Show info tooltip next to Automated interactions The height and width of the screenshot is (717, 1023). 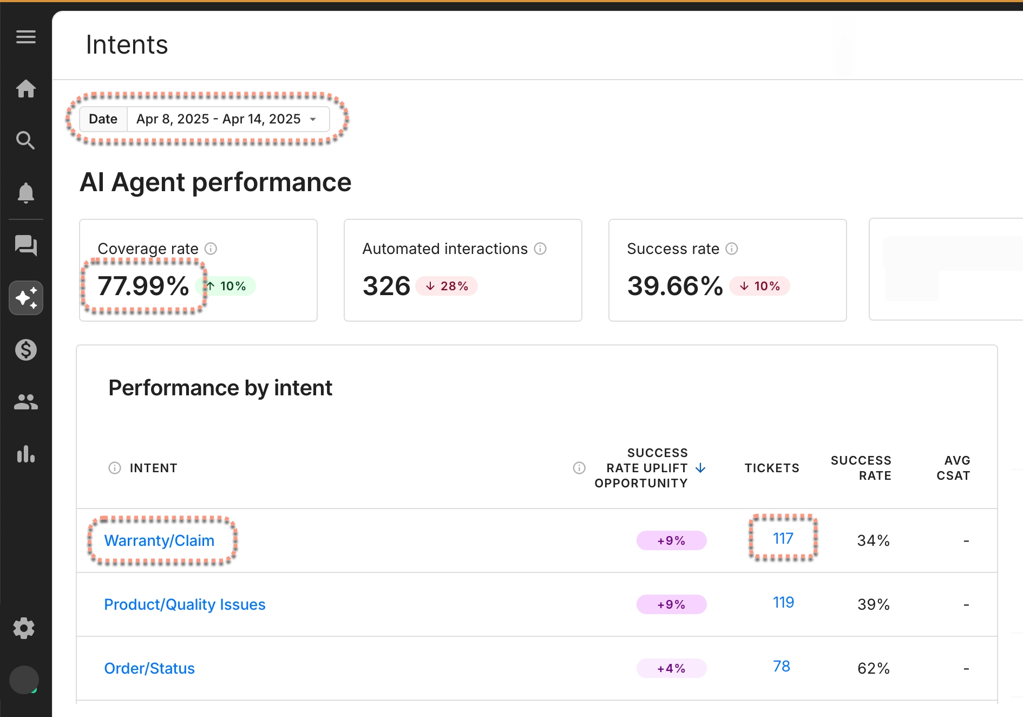pyautogui.click(x=540, y=249)
